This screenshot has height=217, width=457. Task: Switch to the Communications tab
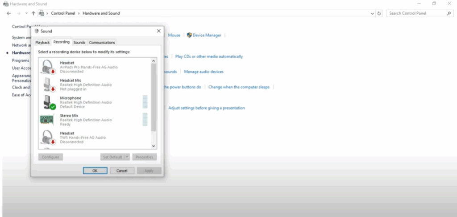point(102,42)
